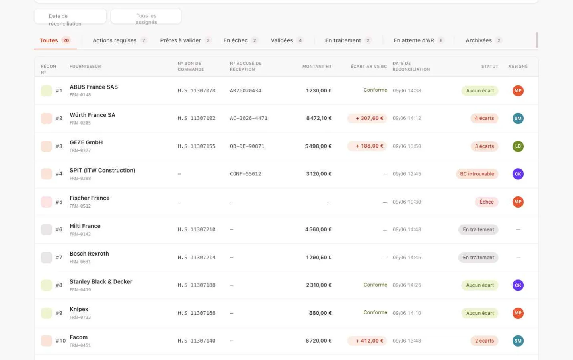
Task: Click the MP avatar in ABUS France SAS row
Action: (518, 90)
